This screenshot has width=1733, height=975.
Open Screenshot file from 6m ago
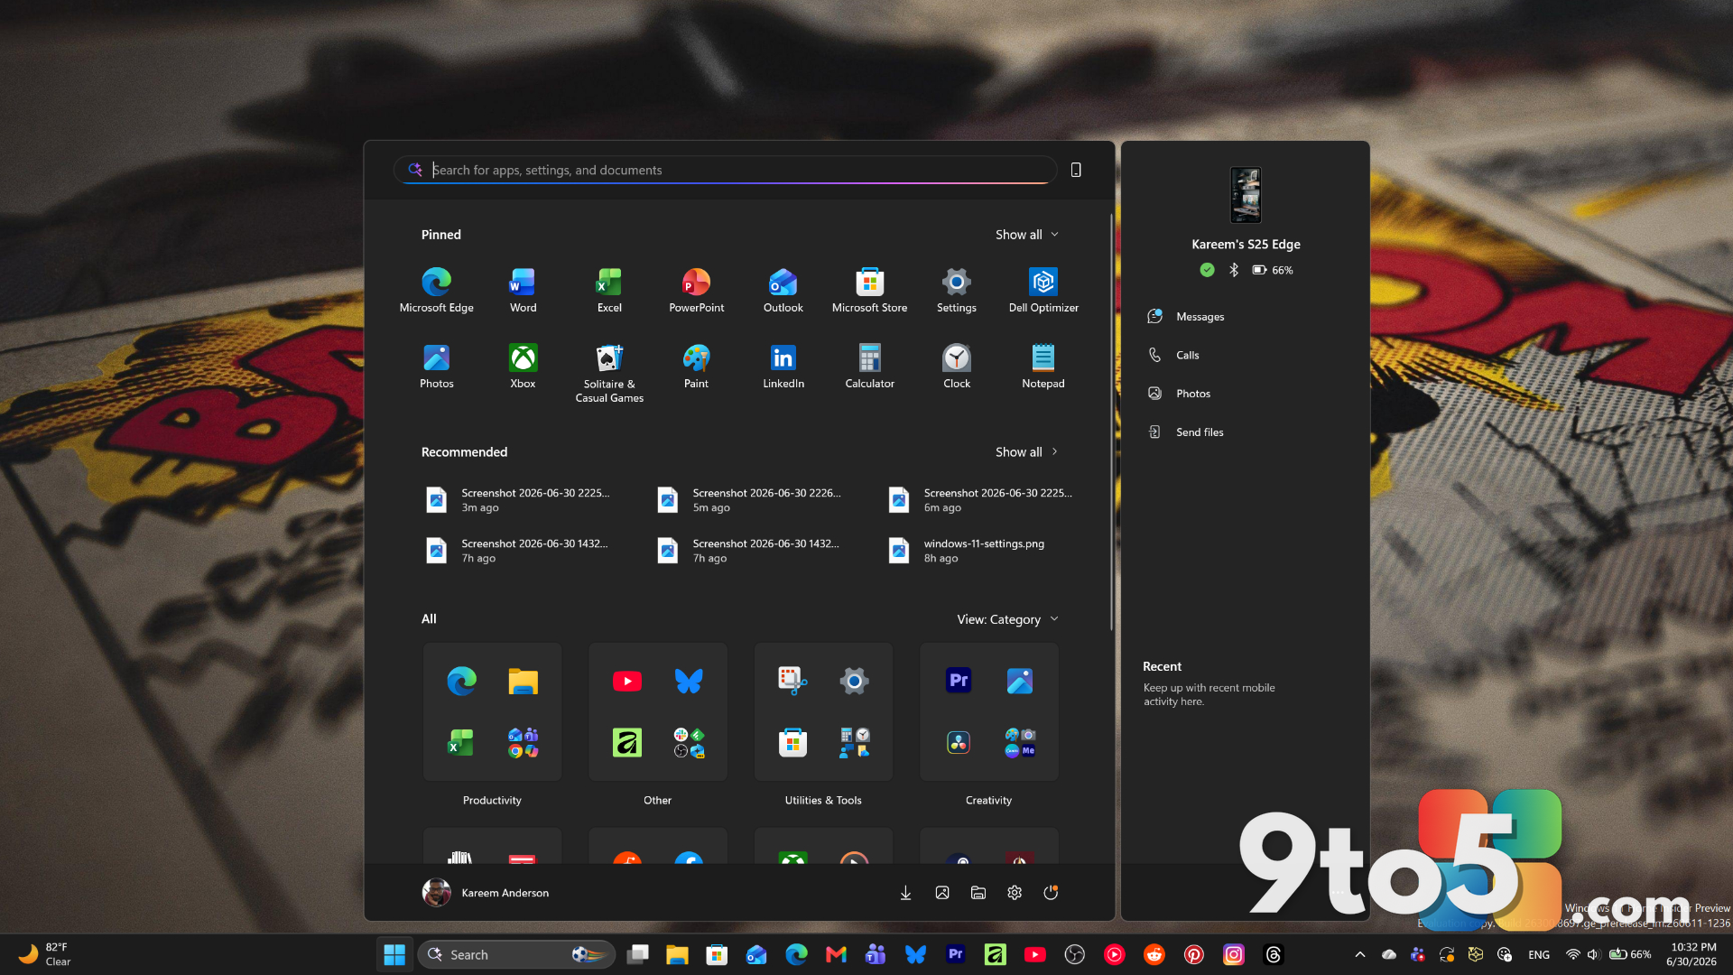[x=981, y=500]
